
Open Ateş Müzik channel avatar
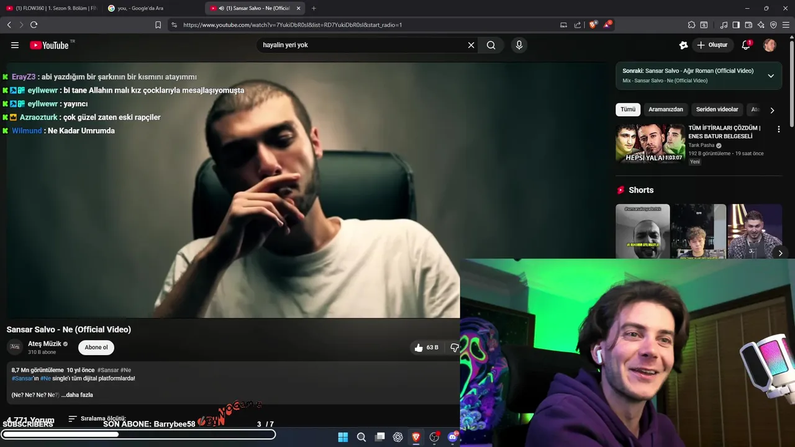(x=15, y=347)
